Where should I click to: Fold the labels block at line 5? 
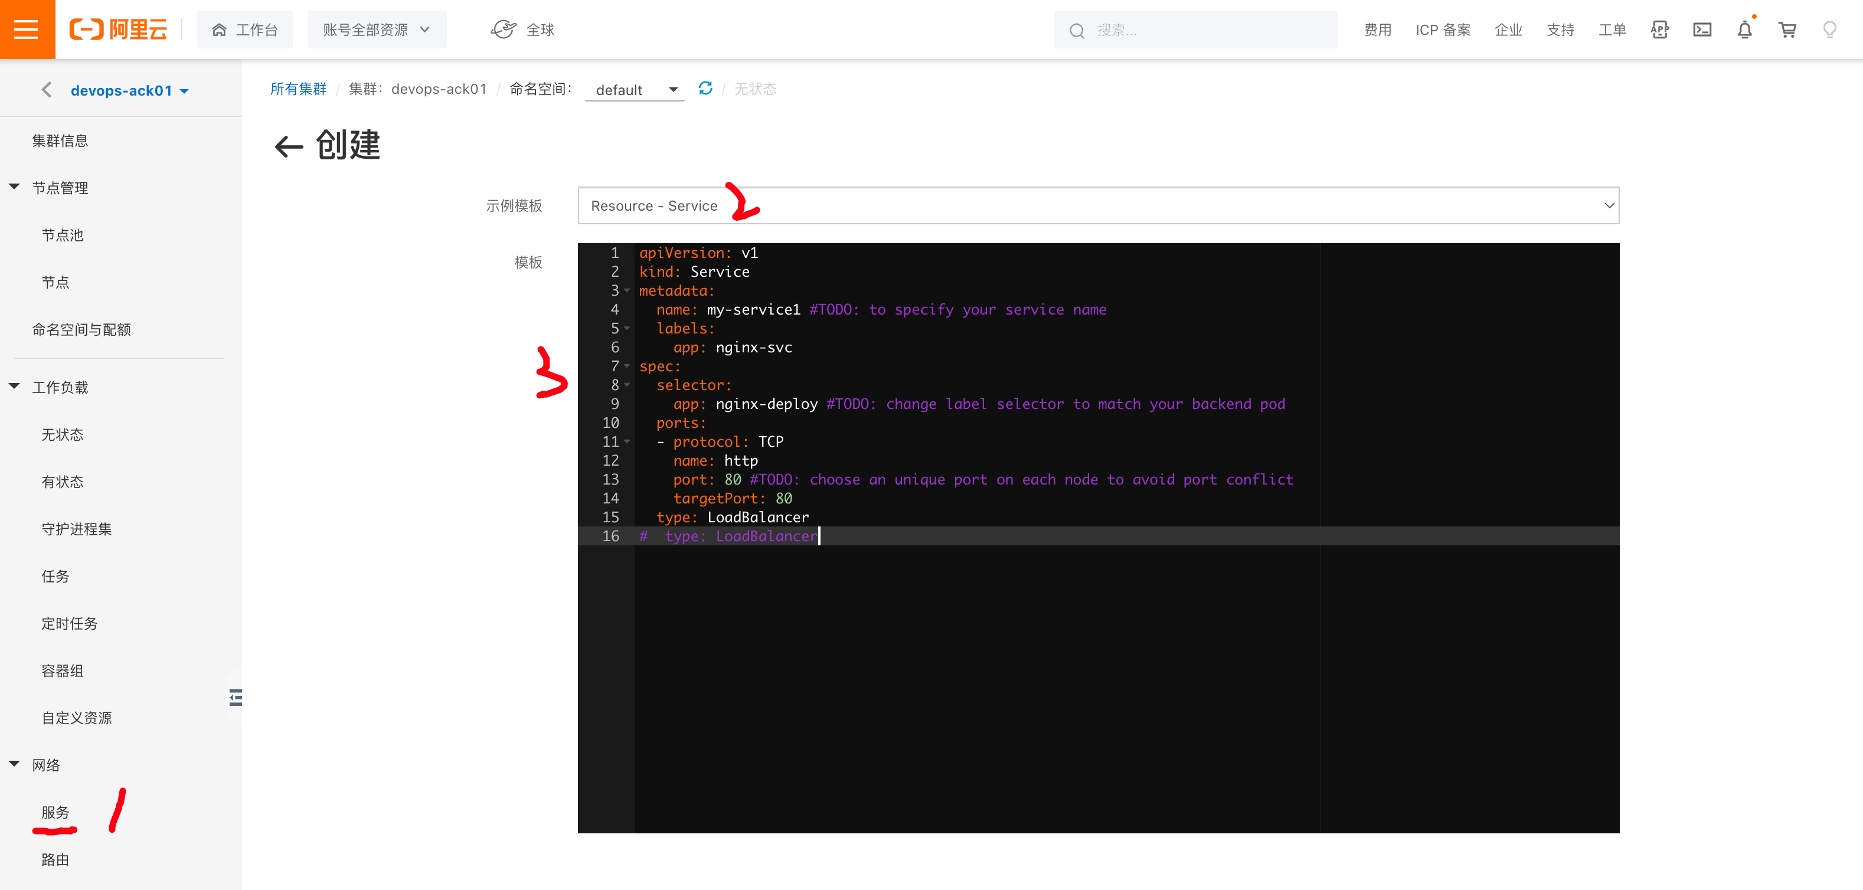coord(627,329)
